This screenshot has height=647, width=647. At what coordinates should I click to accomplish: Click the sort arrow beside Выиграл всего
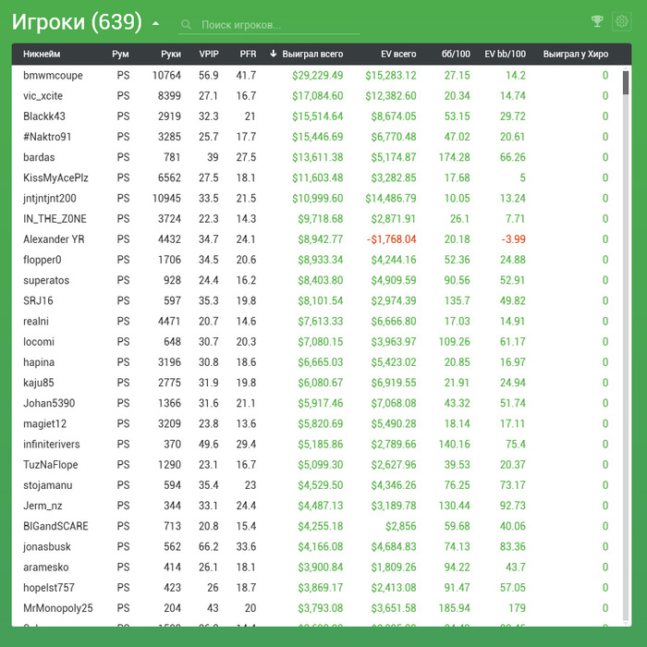[x=274, y=54]
